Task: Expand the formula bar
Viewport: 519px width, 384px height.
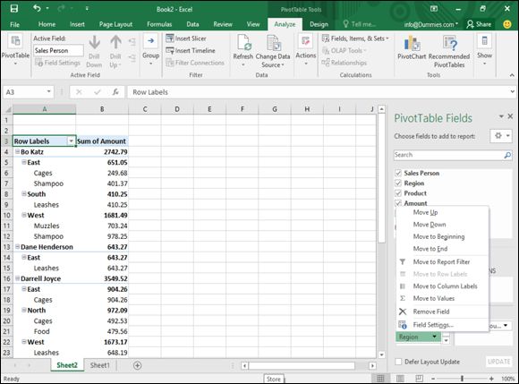Action: click(x=512, y=91)
